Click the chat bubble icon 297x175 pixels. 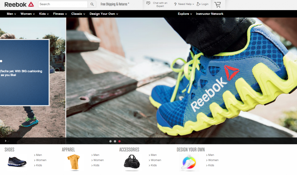[x=148, y=3]
